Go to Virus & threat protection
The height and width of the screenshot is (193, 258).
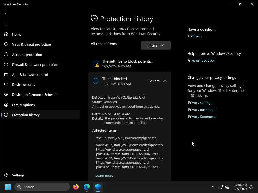tap(31, 44)
